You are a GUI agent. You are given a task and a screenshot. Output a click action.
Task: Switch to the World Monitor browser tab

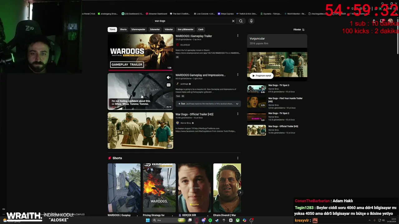pos(295,14)
